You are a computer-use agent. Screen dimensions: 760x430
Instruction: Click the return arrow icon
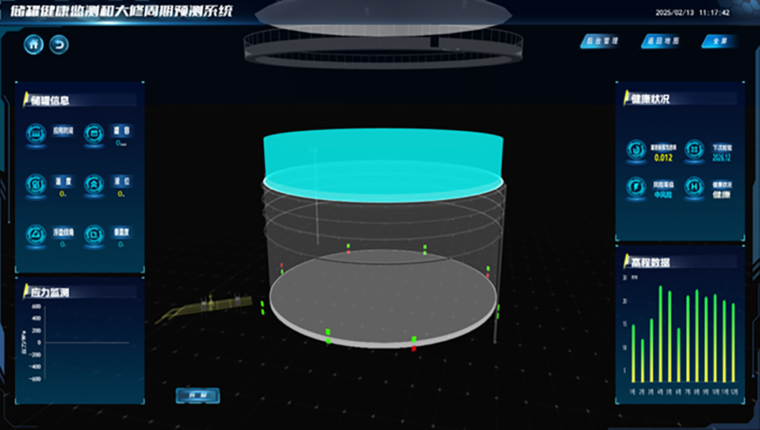click(x=59, y=44)
